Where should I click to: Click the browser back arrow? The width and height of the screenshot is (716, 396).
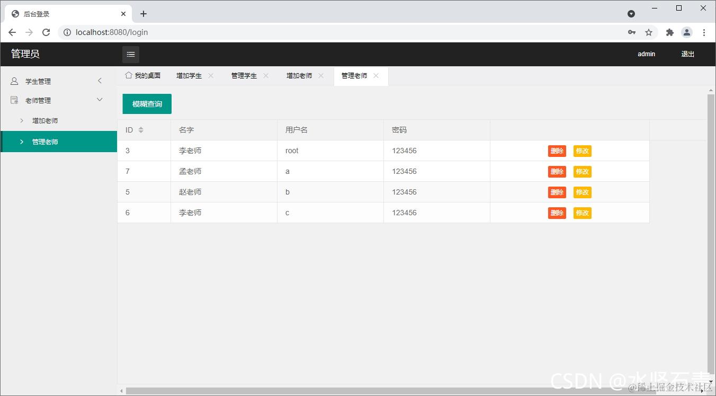(12, 32)
